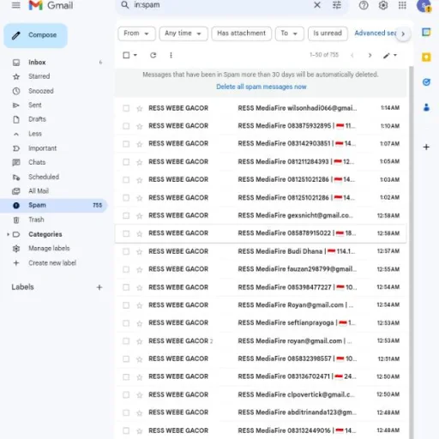This screenshot has width=439, height=439.
Task: Open the Sent folder
Action: pyautogui.click(x=35, y=105)
